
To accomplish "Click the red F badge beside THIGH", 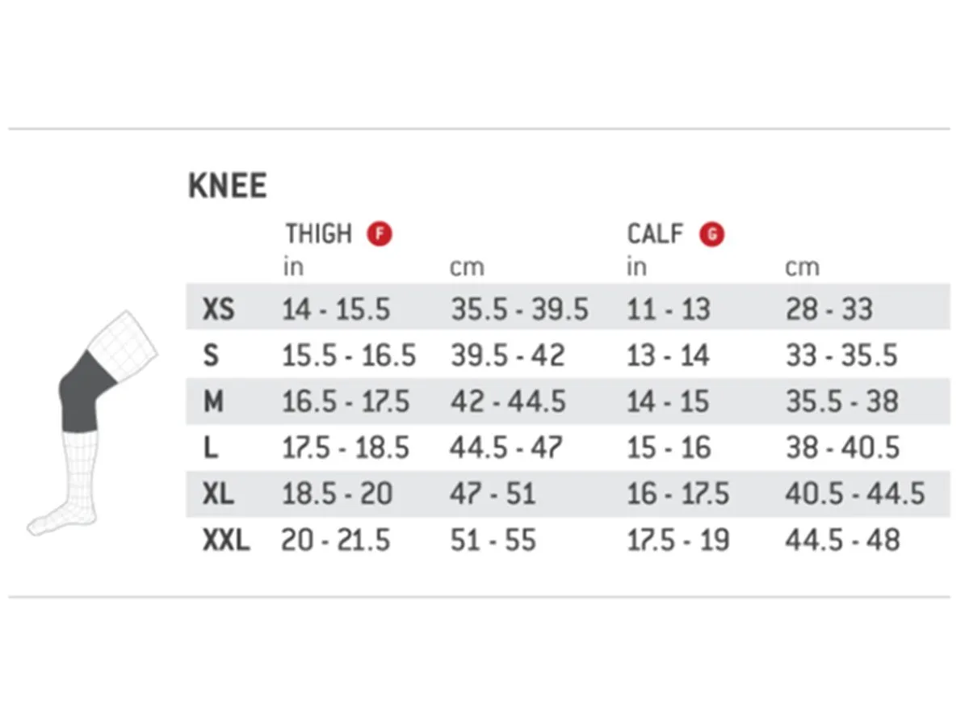I will pos(379,235).
